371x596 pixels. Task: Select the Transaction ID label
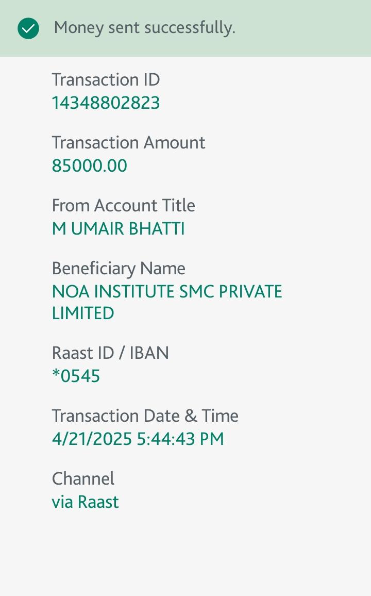106,80
